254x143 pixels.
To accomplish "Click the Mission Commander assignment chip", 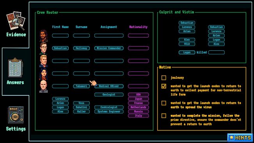I will click(x=109, y=48).
